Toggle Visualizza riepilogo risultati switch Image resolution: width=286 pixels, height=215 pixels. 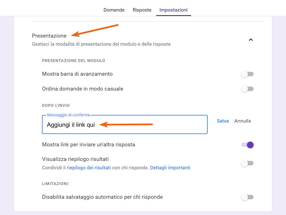click(247, 163)
